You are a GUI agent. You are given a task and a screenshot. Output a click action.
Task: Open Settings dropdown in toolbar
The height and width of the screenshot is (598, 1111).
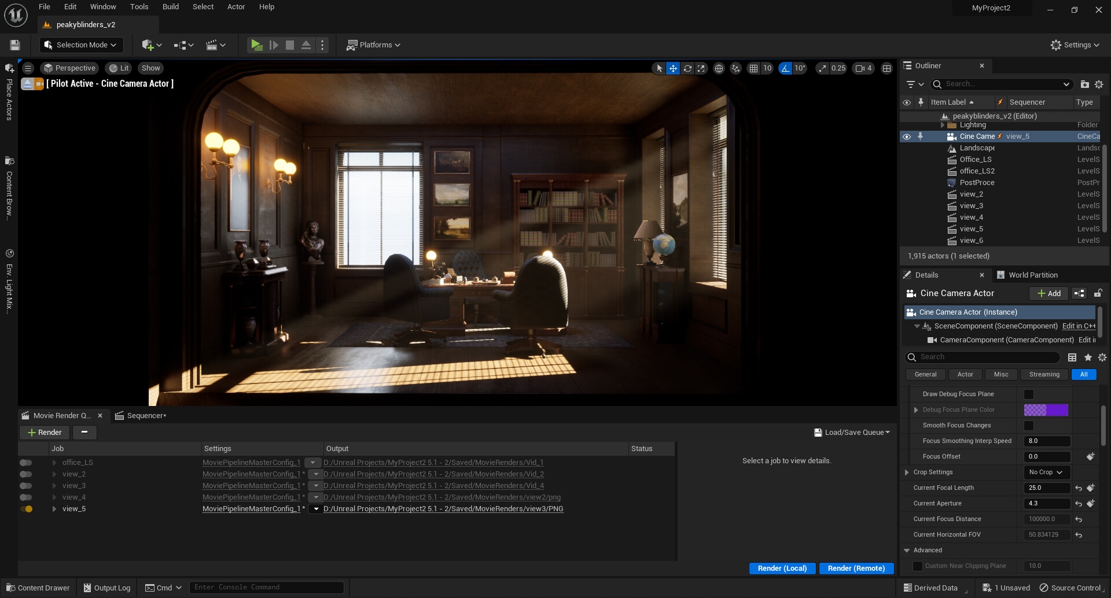[1075, 45]
